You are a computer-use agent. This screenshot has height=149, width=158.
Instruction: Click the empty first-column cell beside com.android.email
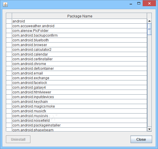click(9, 73)
